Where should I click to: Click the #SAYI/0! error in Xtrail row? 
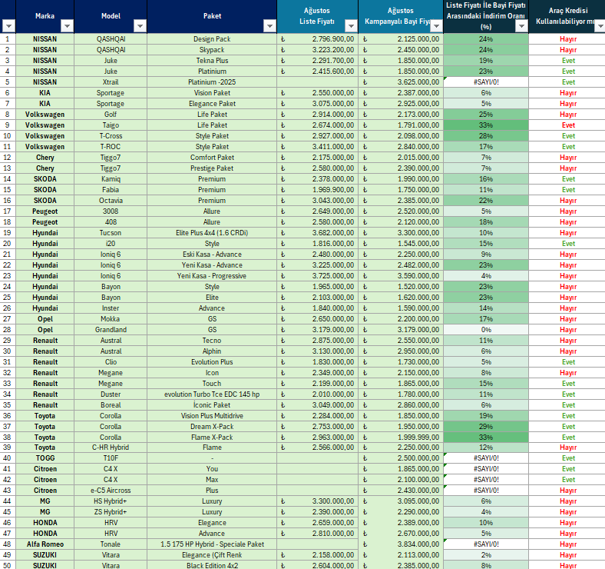click(486, 82)
